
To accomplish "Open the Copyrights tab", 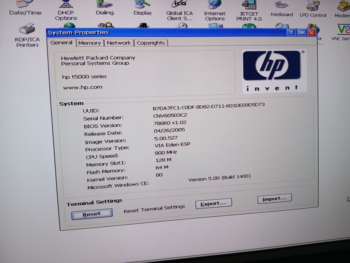I will pyautogui.click(x=151, y=43).
